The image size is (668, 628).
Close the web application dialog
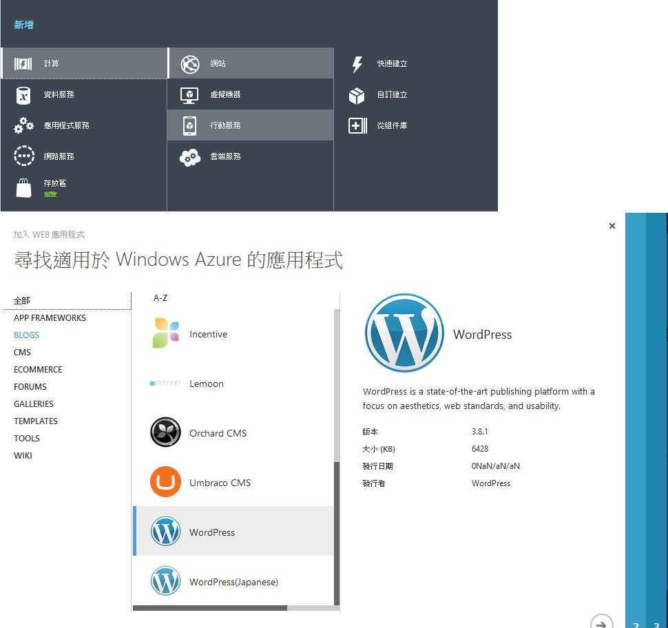(612, 226)
